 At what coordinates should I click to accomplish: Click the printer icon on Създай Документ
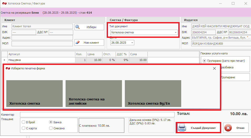tap(182, 128)
